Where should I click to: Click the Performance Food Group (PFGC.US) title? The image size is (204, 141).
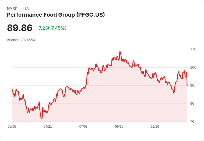[x=56, y=15]
